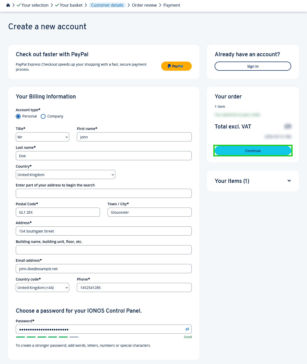Screen dimensions: 307x364
Task: Click the Phone number field
Action: tap(134, 287)
